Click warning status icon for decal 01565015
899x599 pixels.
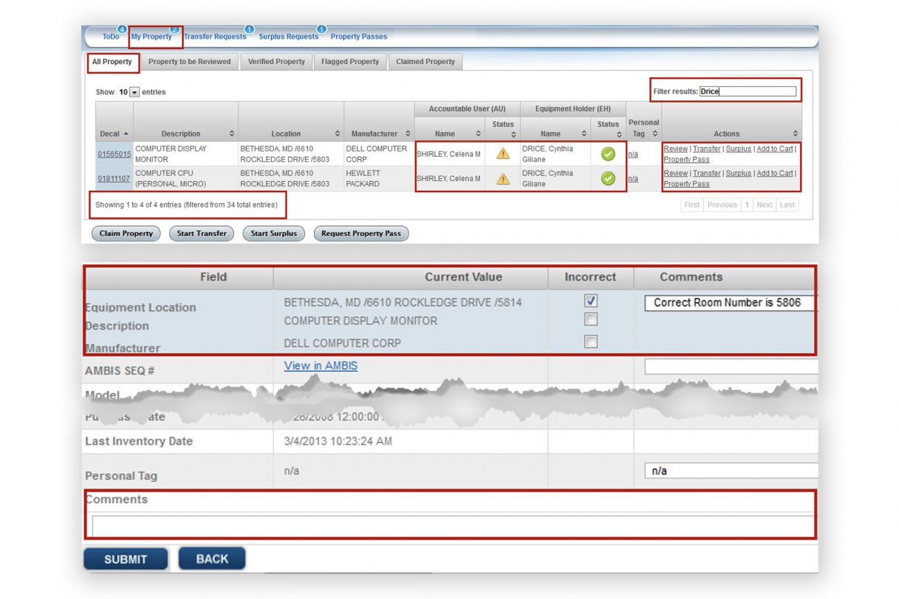(503, 154)
